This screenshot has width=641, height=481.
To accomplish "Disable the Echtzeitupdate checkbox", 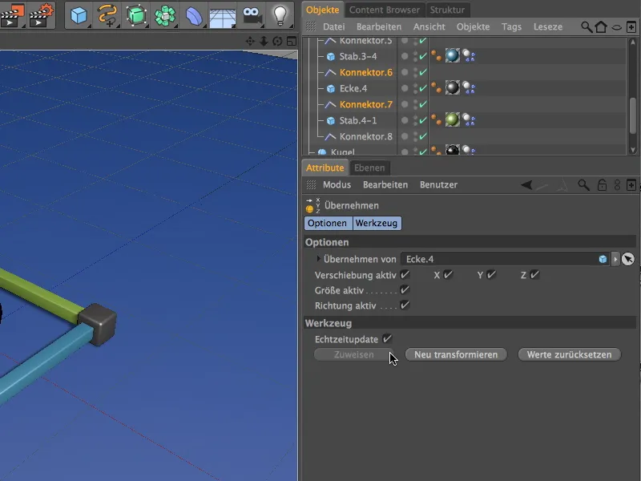I will (x=387, y=339).
